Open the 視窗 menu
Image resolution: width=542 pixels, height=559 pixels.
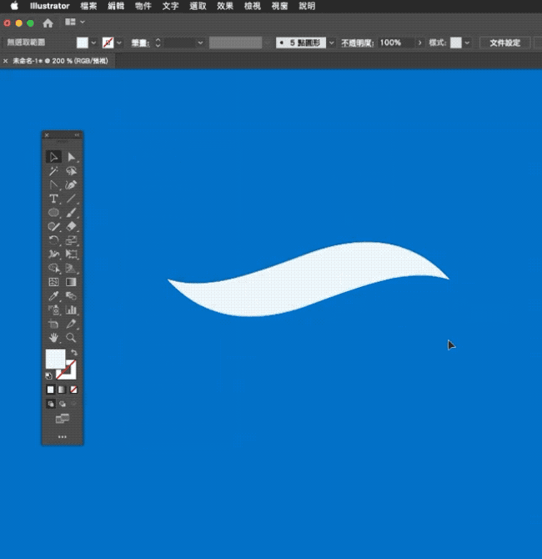click(x=279, y=6)
